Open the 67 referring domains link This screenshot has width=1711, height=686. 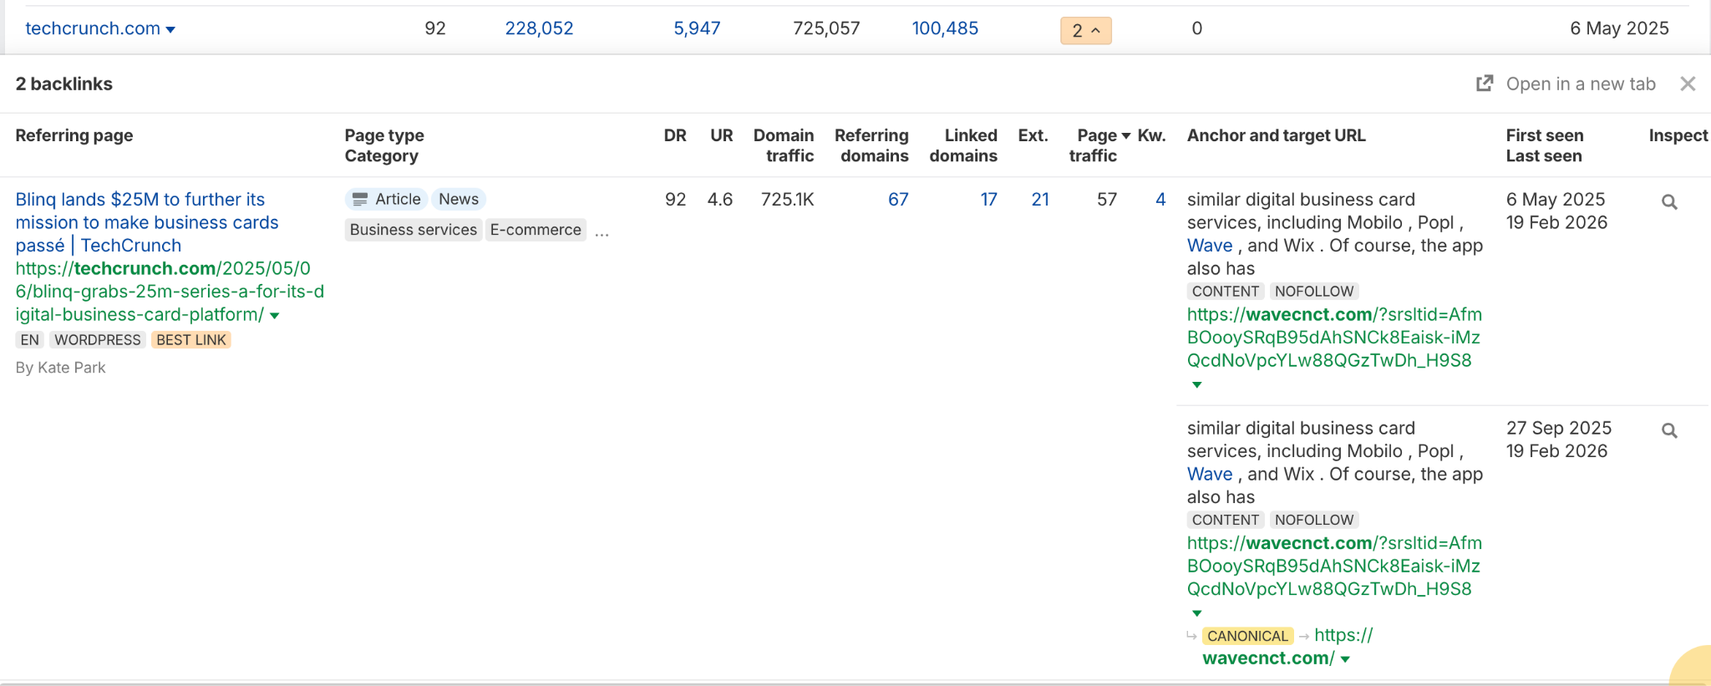[898, 200]
